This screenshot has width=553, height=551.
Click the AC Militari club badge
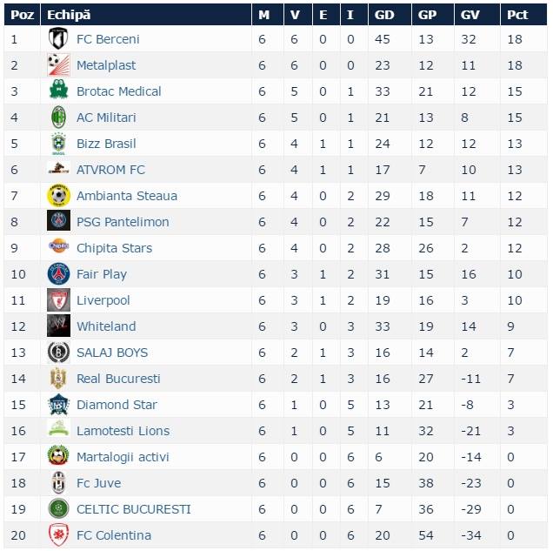pyautogui.click(x=58, y=118)
